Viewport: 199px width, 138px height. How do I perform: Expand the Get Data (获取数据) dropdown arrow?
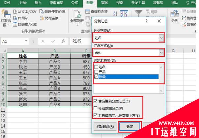pyautogui.click(x=8, y=25)
